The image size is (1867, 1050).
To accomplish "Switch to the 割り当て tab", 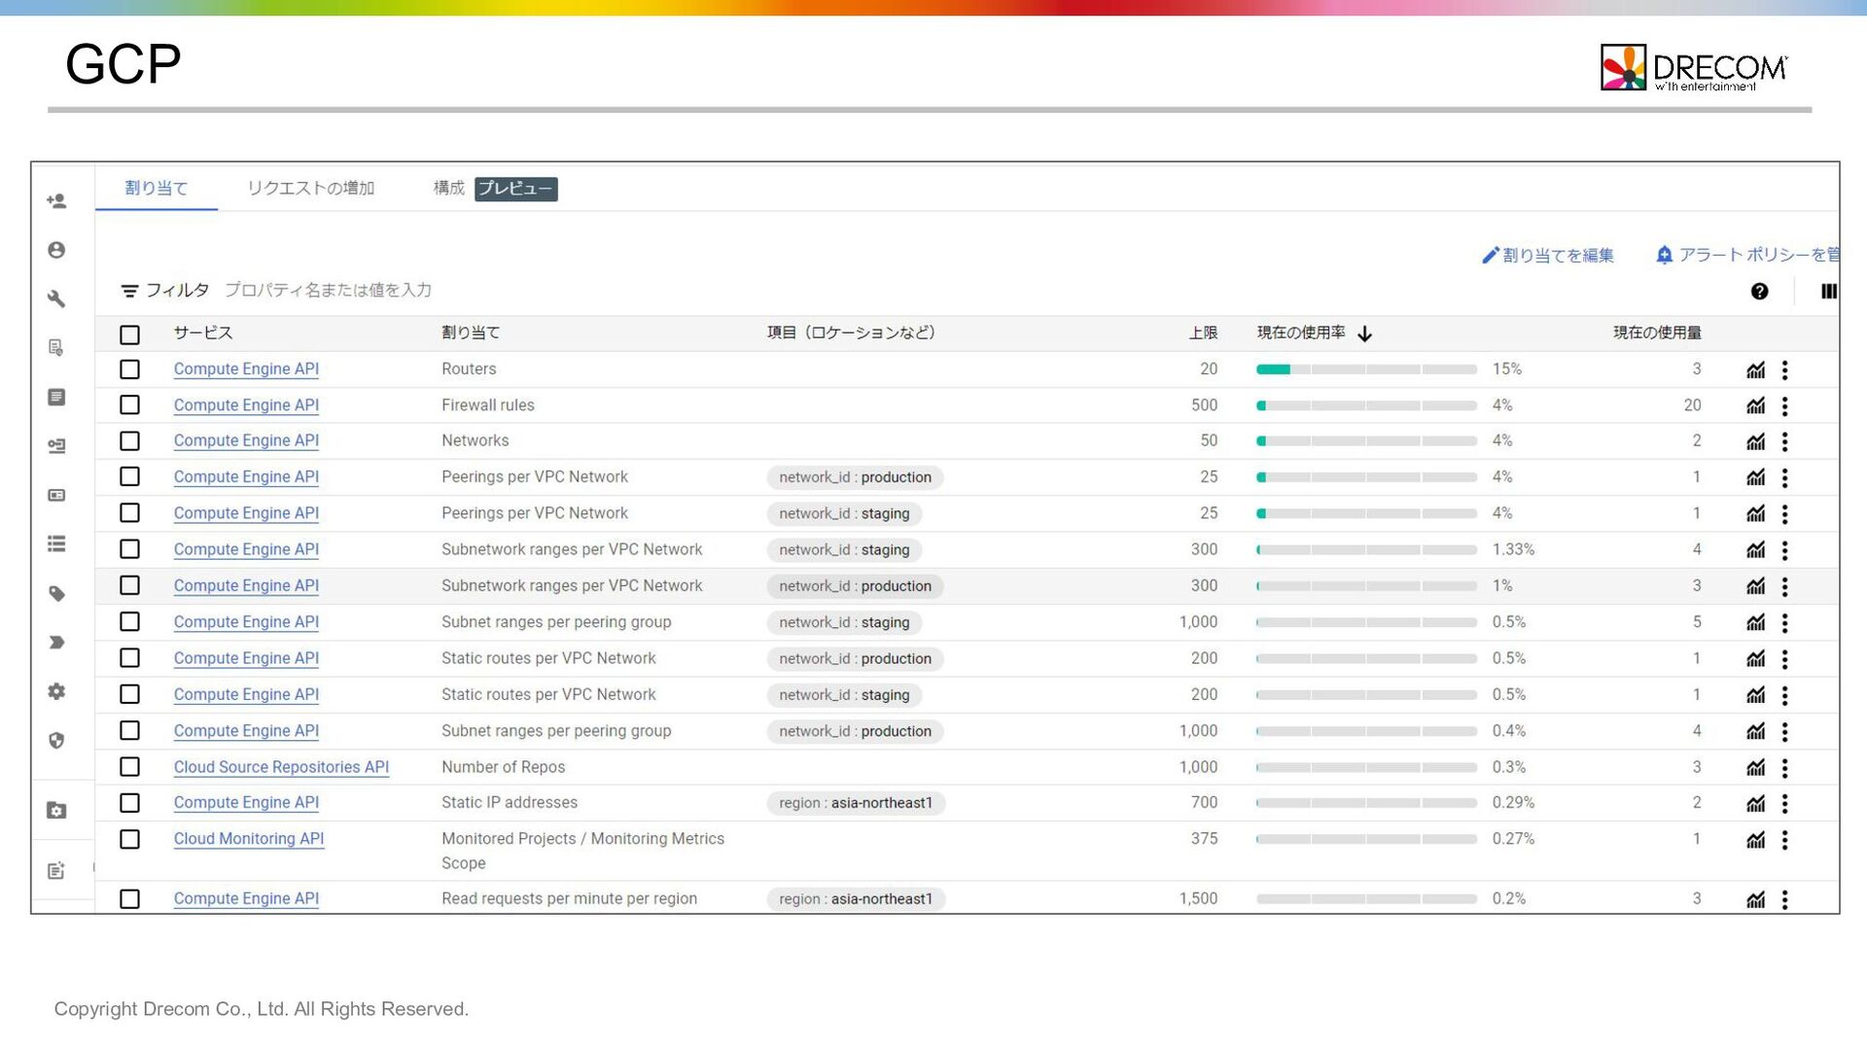I will pyautogui.click(x=157, y=188).
